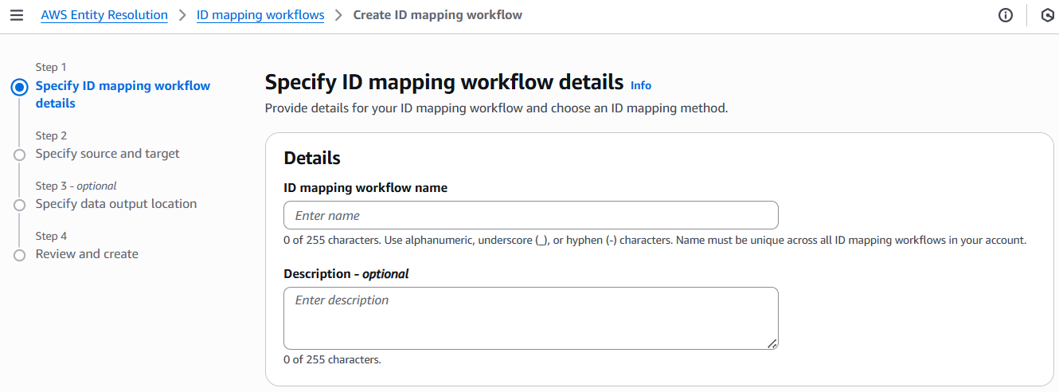1059x392 pixels.
Task: Select the Step 2 circle indicator
Action: click(x=19, y=155)
